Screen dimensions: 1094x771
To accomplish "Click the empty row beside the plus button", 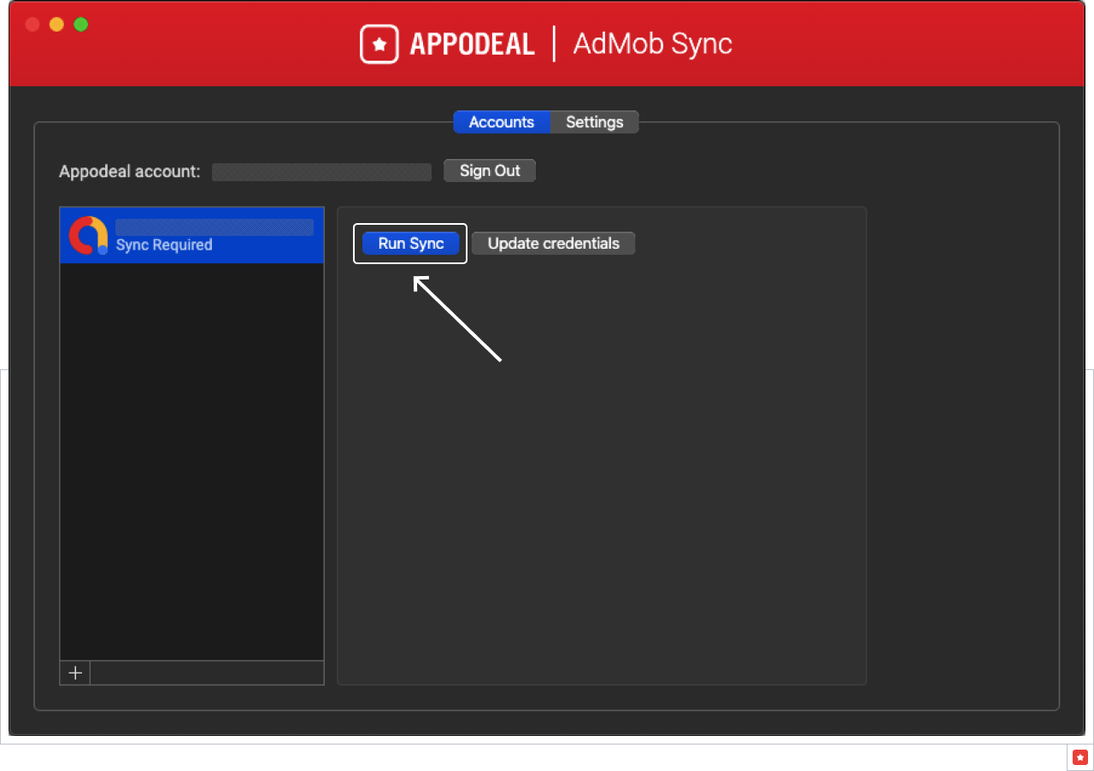I will pyautogui.click(x=207, y=673).
